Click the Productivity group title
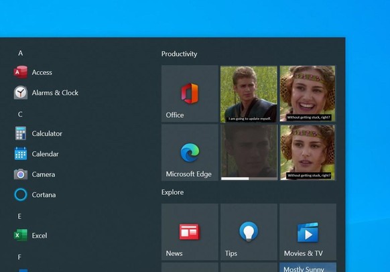The height and width of the screenshot is (272, 390). click(179, 54)
